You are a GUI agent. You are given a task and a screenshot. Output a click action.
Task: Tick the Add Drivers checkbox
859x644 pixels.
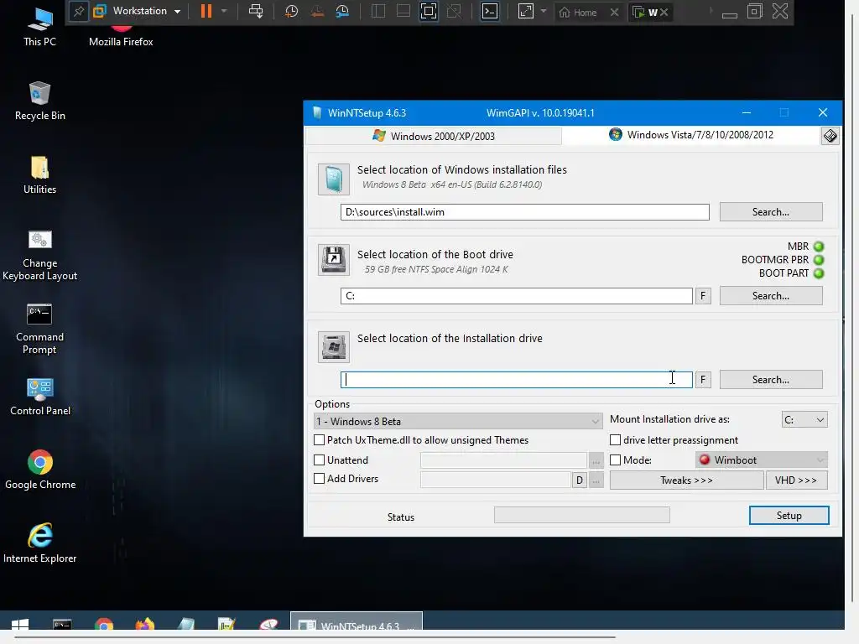point(320,479)
